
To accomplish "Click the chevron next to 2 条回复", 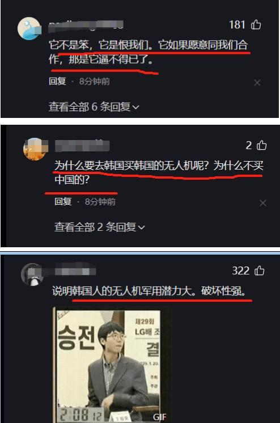I will pos(141,228).
